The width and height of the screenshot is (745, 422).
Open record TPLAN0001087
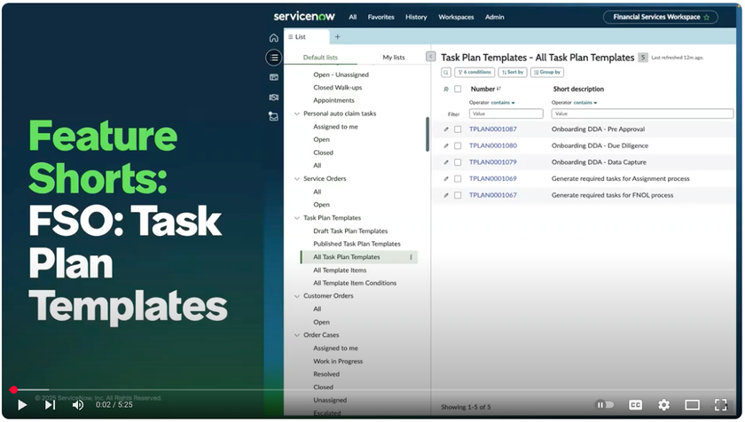click(493, 129)
